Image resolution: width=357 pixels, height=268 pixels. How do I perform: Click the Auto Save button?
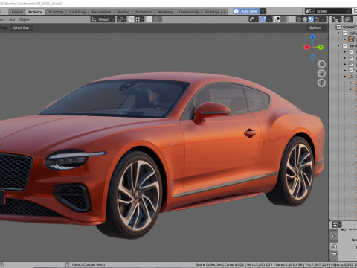click(246, 11)
